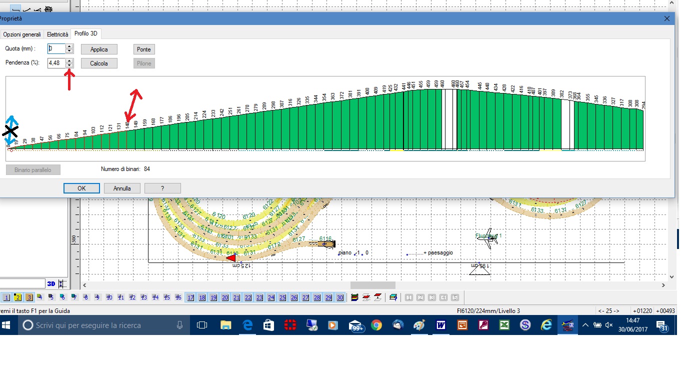
Task: Select layer 3 tan button
Action: tap(29, 297)
